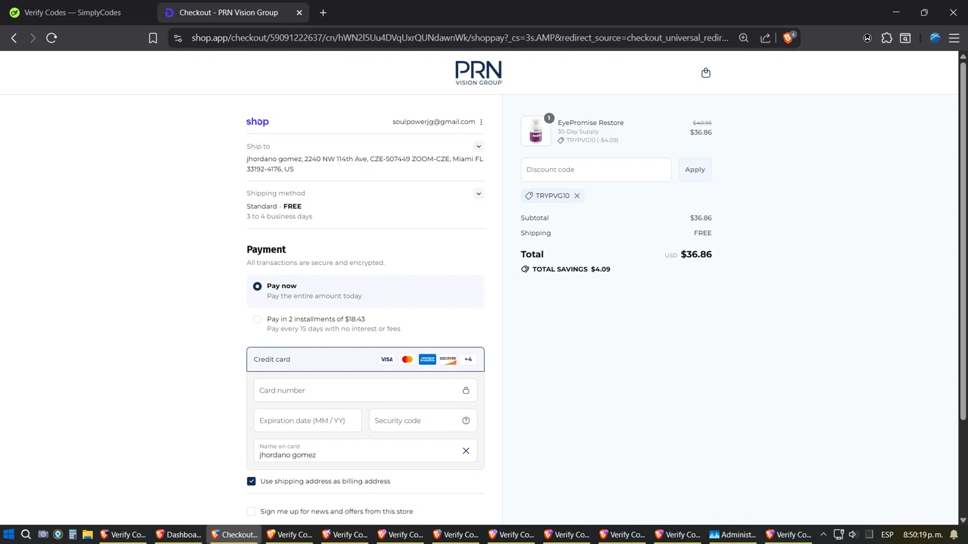Reload the checkout page
This screenshot has width=968, height=544.
click(x=52, y=38)
